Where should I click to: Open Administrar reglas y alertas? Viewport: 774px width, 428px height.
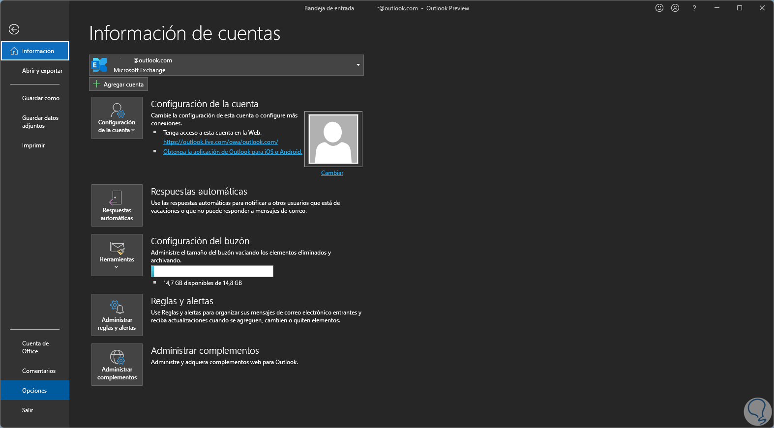[x=117, y=315]
